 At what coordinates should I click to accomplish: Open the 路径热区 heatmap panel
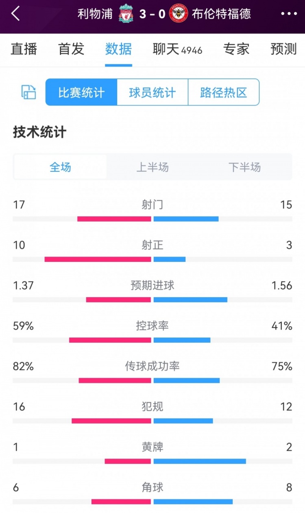[x=223, y=92]
